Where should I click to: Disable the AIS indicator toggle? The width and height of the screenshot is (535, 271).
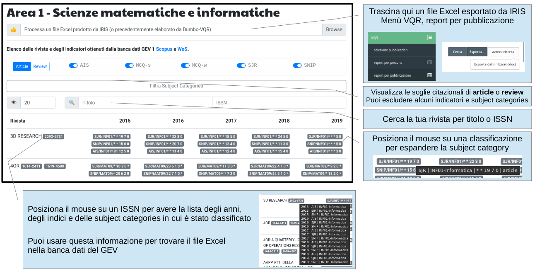[73, 65]
